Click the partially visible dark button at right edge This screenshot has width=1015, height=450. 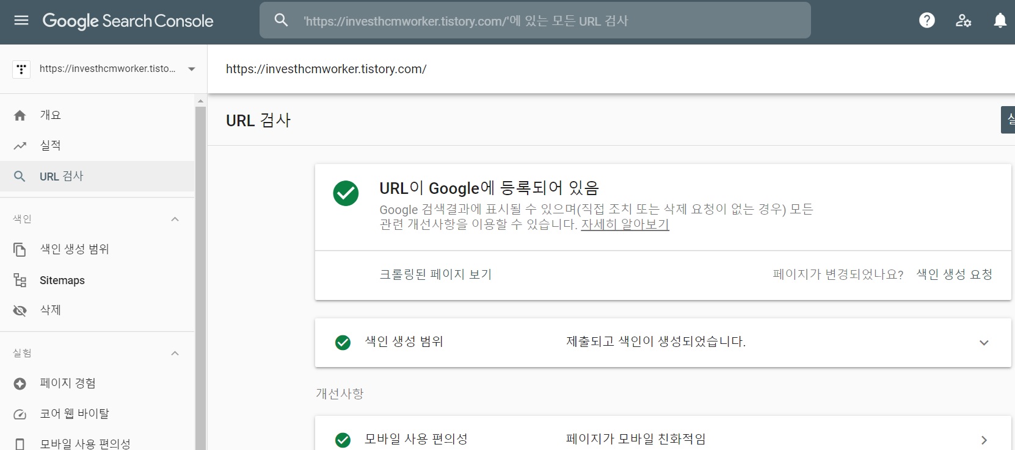[x=1008, y=120]
